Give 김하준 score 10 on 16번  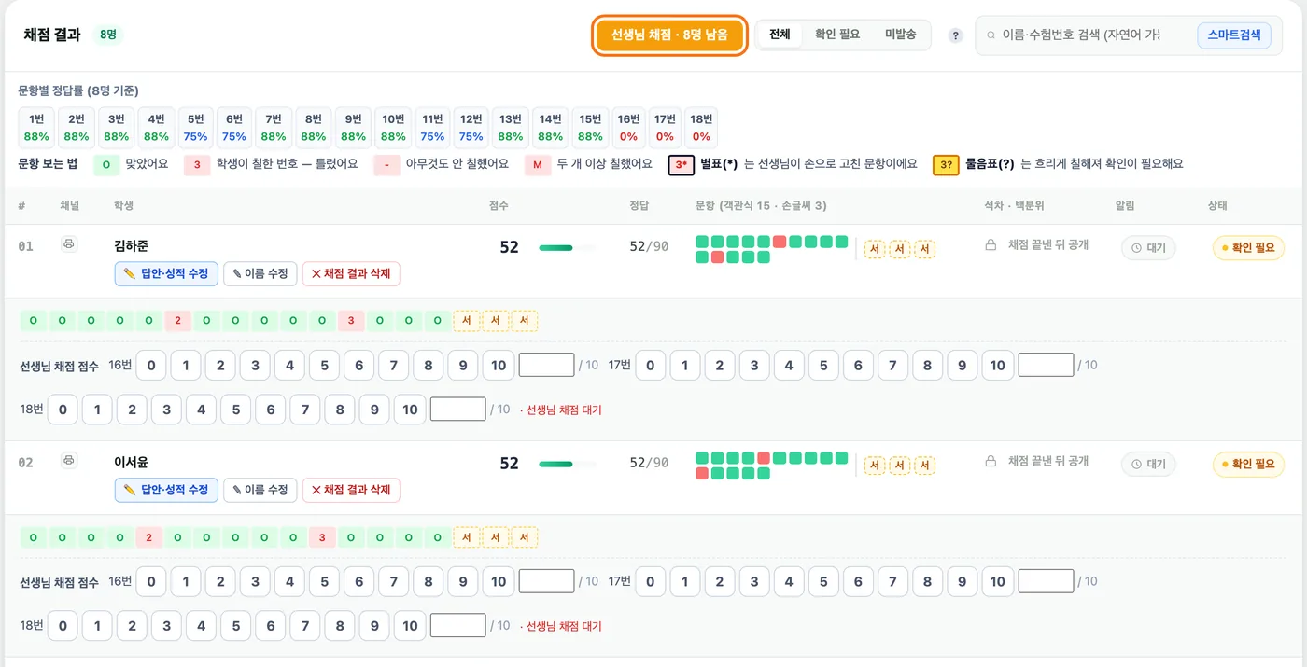tap(499, 365)
